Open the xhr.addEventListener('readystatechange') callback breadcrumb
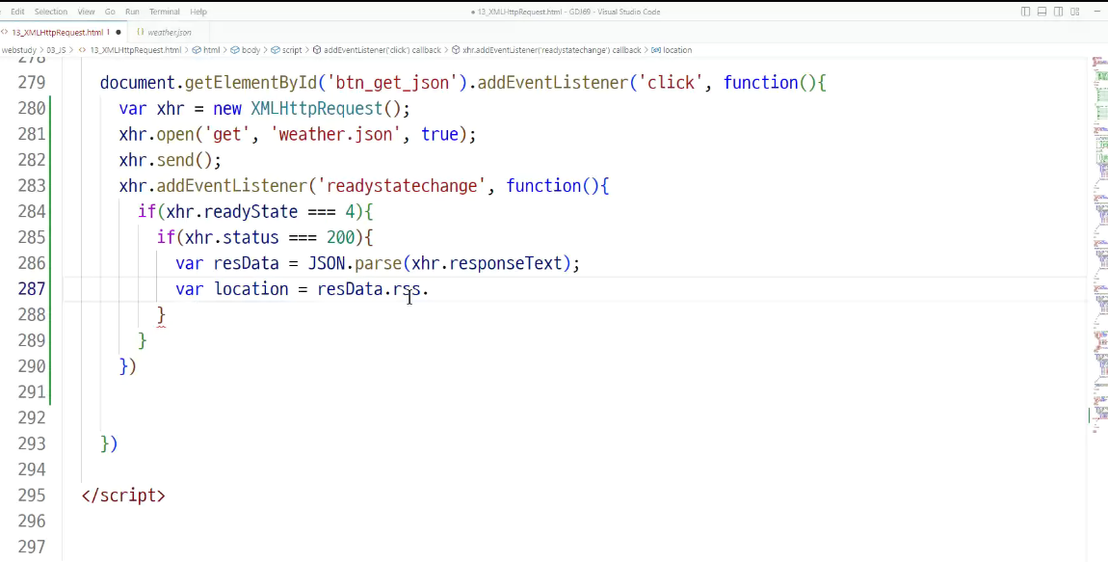The width and height of the screenshot is (1108, 562). point(552,50)
